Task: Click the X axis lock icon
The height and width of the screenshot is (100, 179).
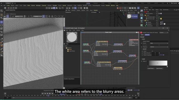Action: pyautogui.click(x=8, y=8)
